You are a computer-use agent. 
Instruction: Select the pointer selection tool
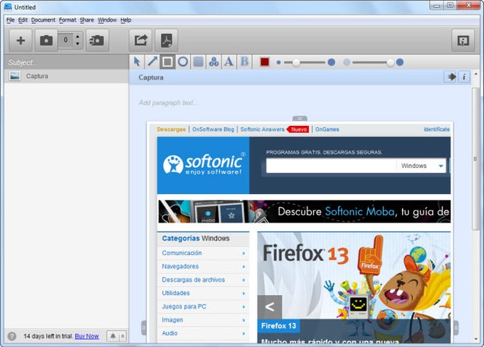pyautogui.click(x=137, y=62)
